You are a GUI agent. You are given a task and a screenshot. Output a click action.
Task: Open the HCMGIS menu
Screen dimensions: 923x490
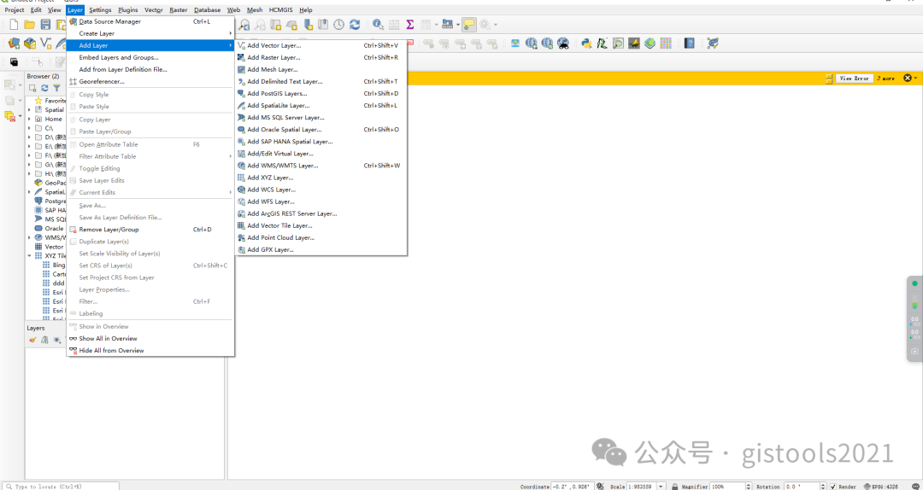283,10
